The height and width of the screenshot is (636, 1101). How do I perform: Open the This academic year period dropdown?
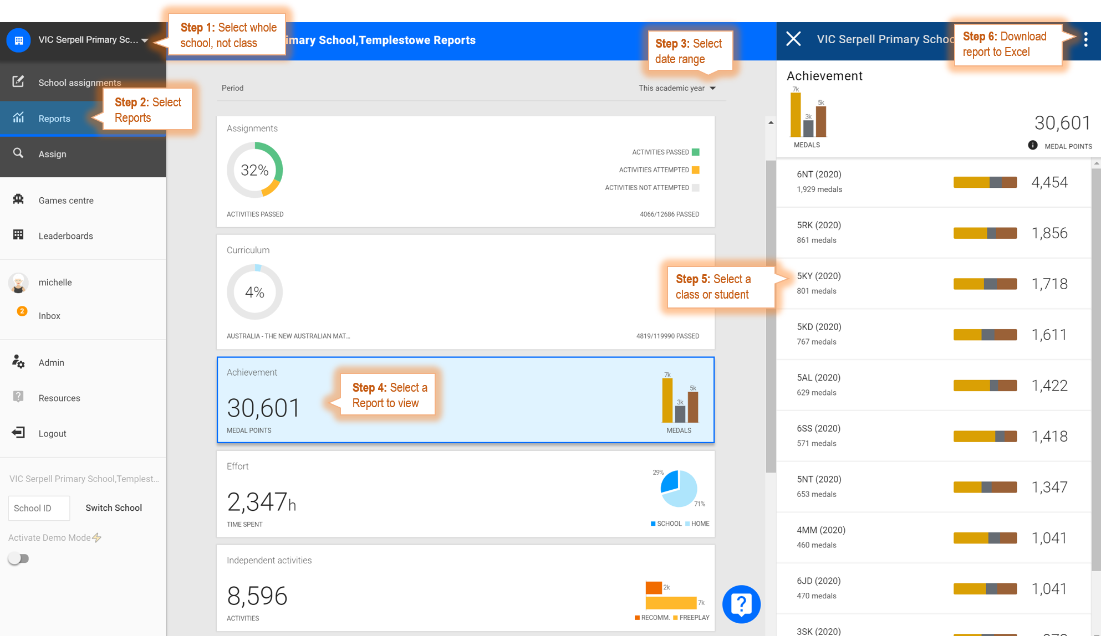point(677,88)
